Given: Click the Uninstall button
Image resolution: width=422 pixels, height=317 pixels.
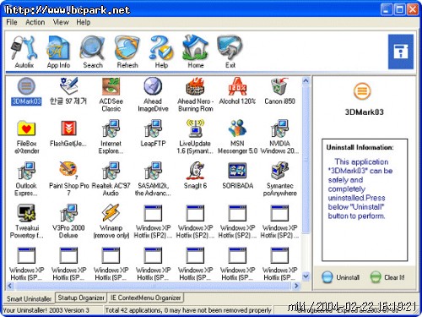Looking at the screenshot, I should tap(341, 277).
